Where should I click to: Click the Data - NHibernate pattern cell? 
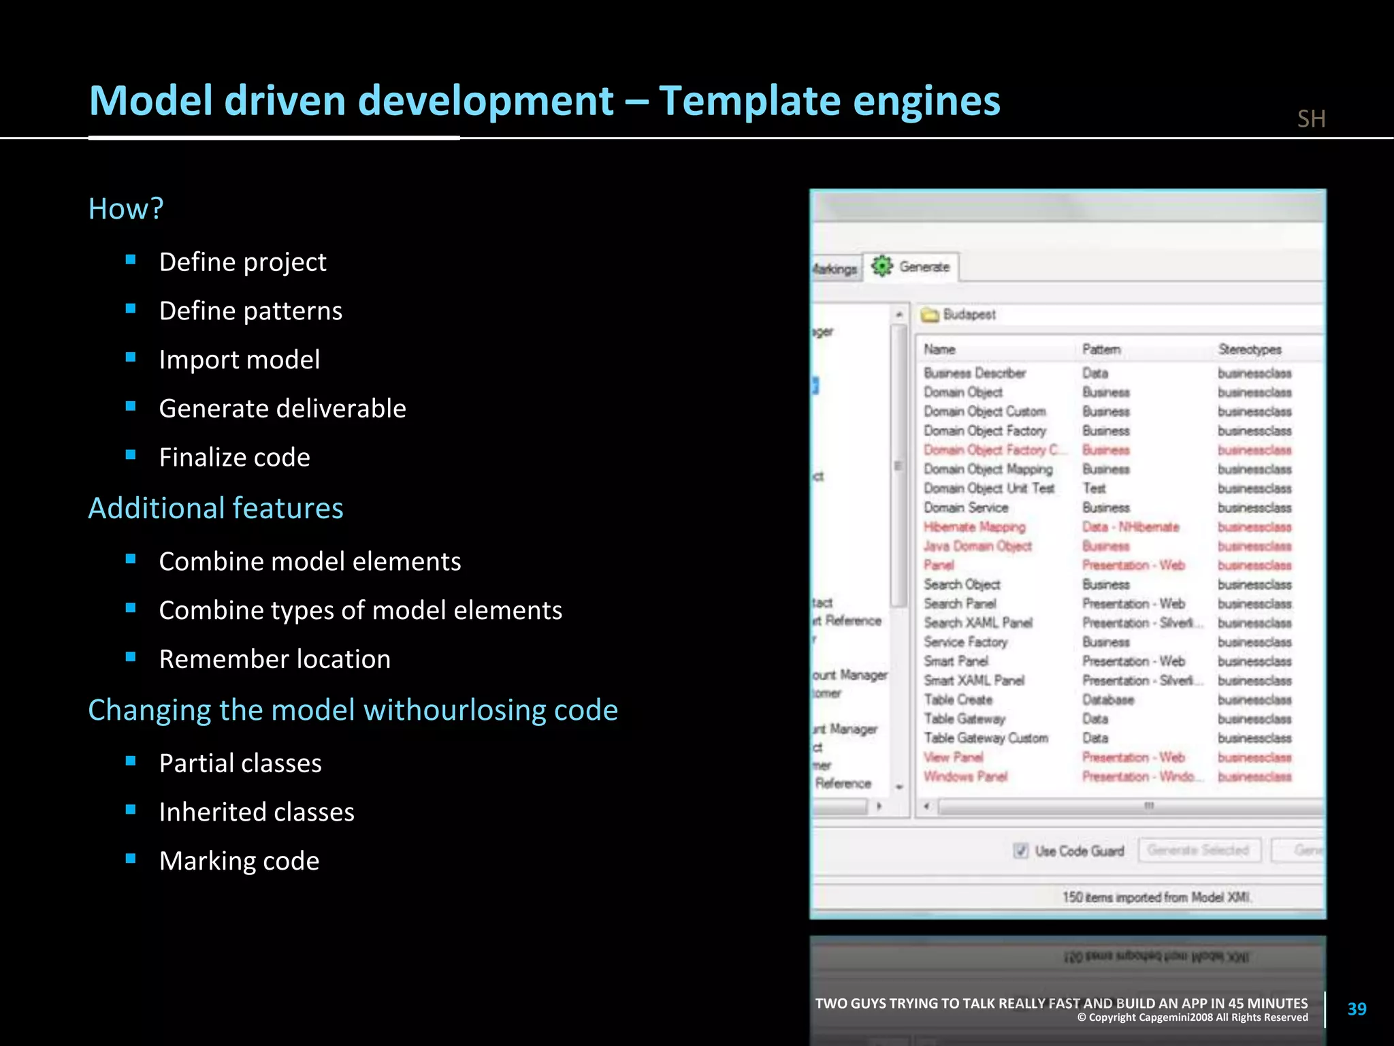(x=1131, y=527)
